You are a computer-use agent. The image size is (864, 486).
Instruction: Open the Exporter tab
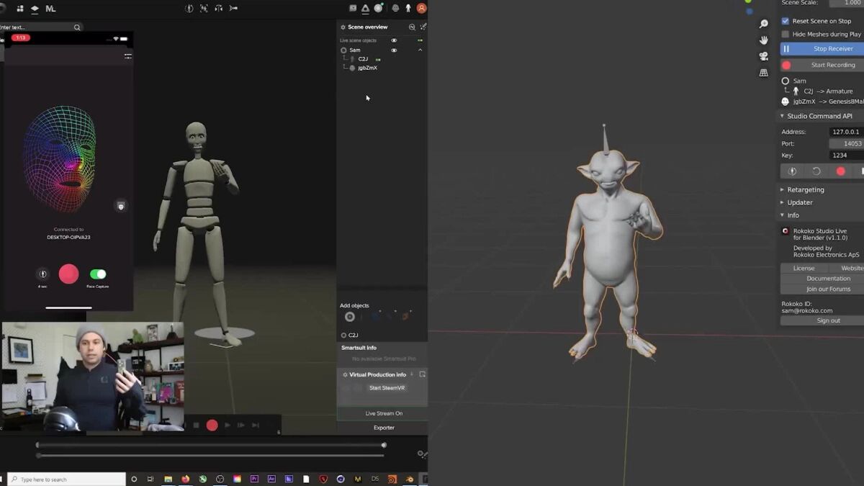pos(384,428)
